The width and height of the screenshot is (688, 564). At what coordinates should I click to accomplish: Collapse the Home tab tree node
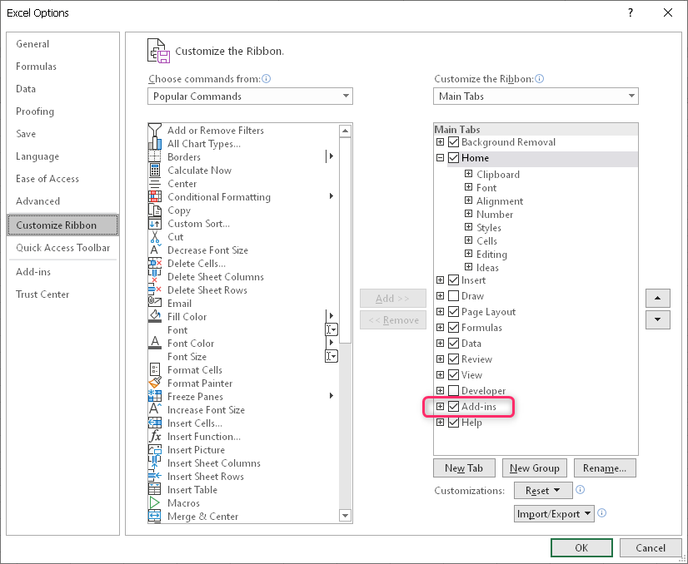pyautogui.click(x=440, y=158)
